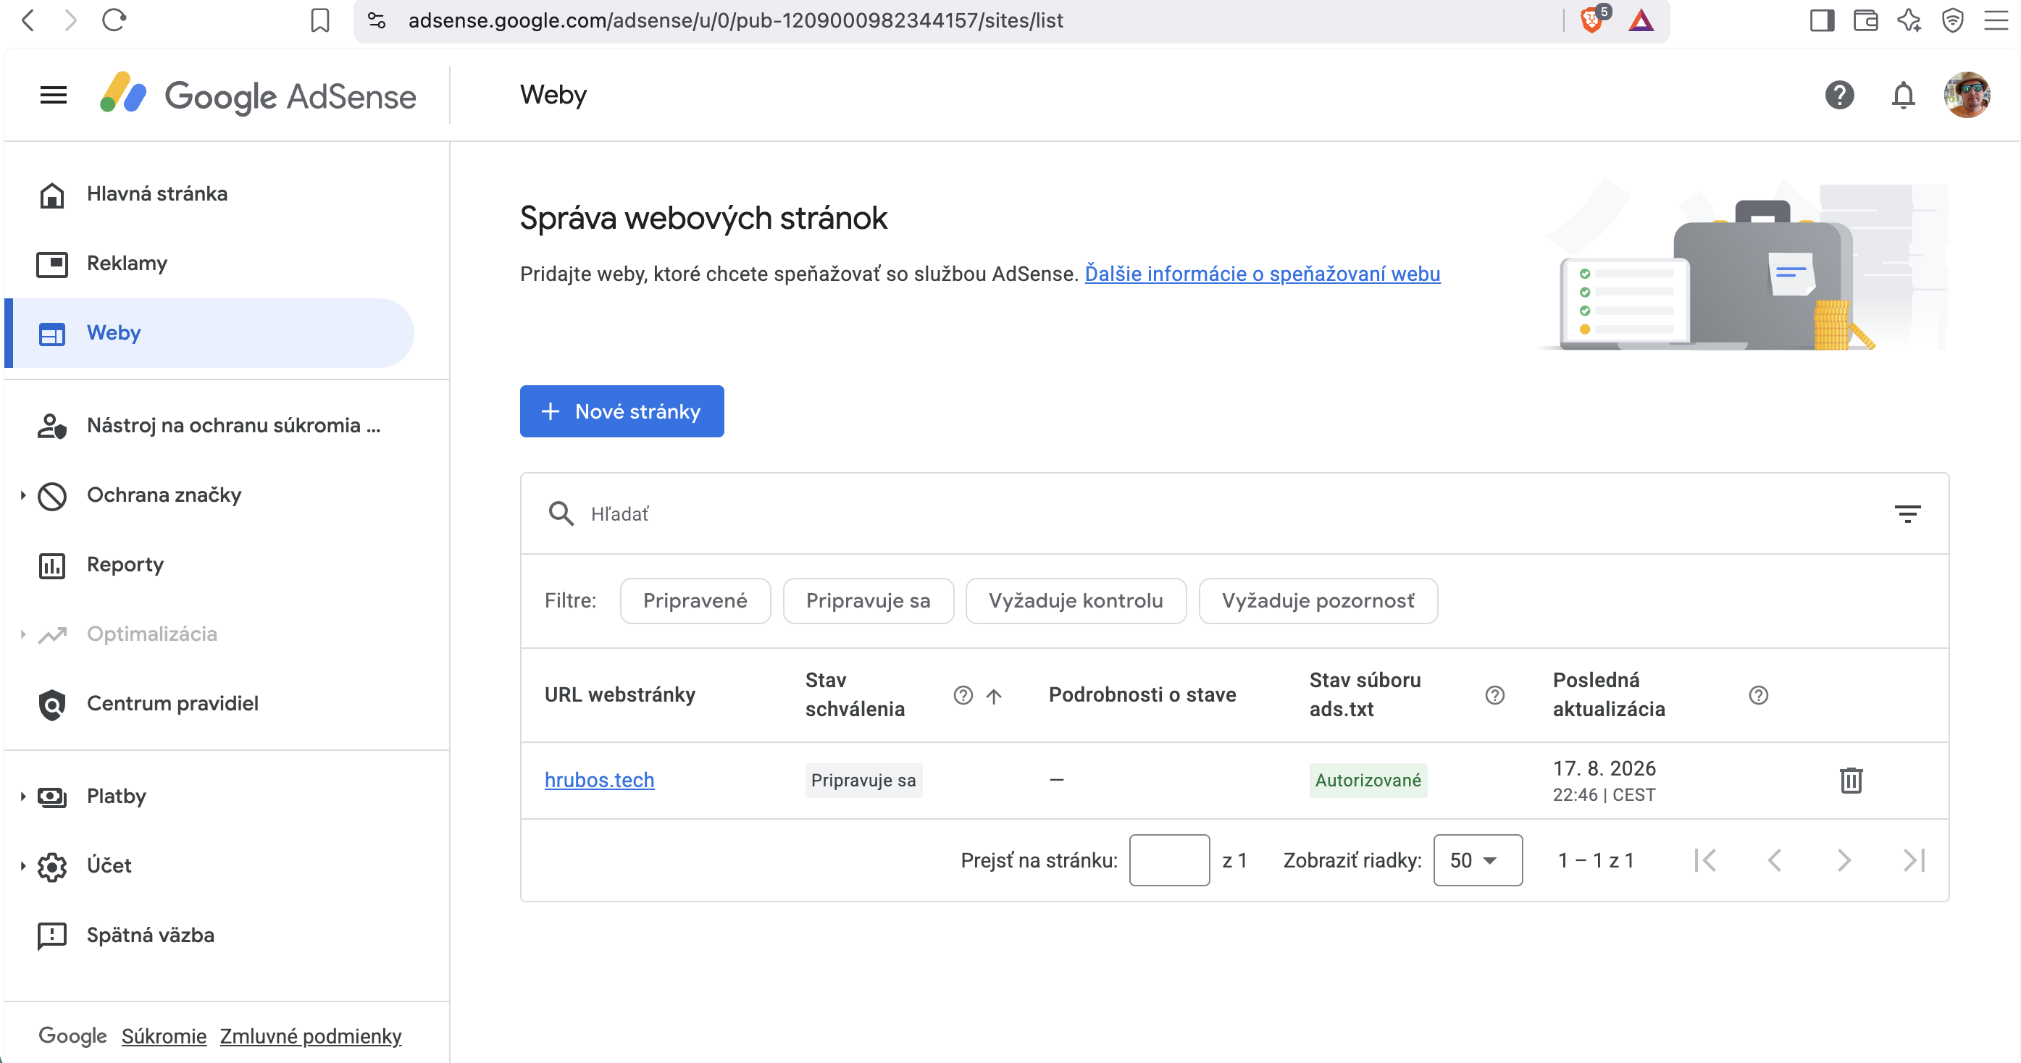Expand the Platby menu arrow

[22, 797]
